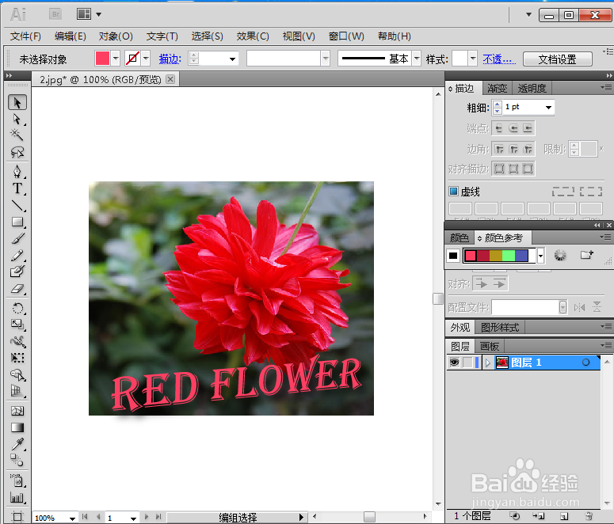Switch to the 渐变 tab

point(497,89)
